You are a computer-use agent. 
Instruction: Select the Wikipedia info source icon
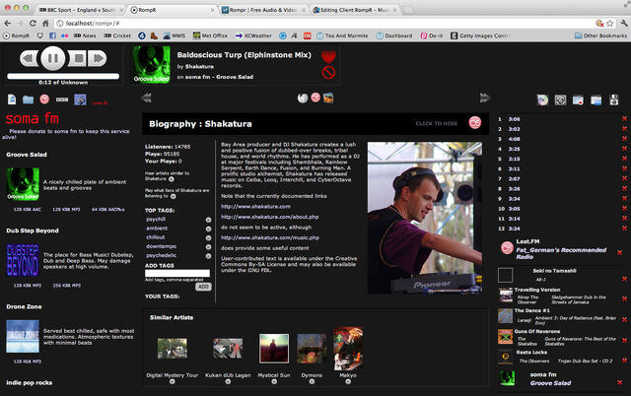(x=303, y=98)
